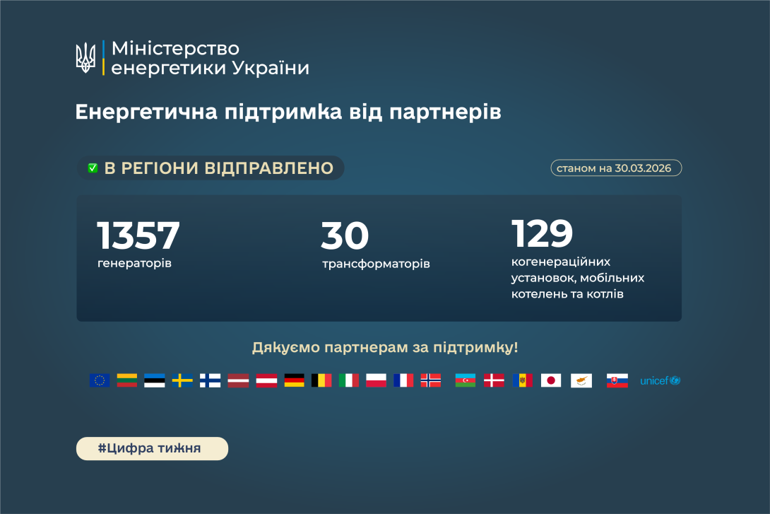Select the Swedish flag icon

coord(182,380)
